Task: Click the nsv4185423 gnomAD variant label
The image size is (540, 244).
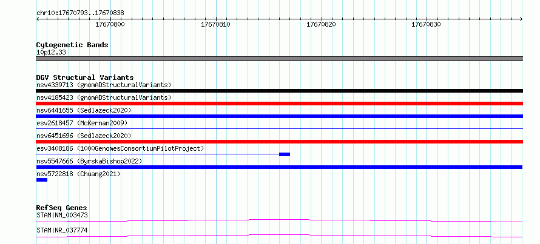Action: pos(104,97)
